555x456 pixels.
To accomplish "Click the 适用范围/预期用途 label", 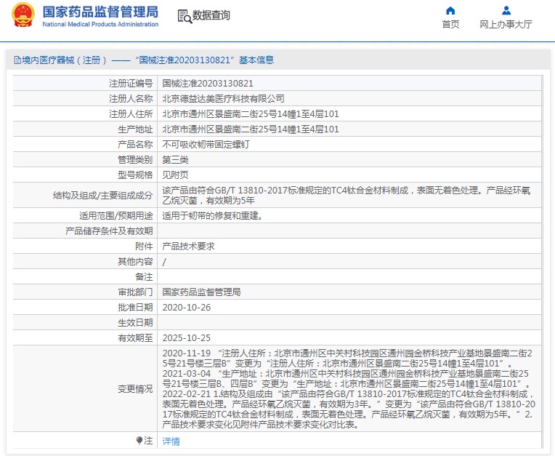I will (116, 215).
